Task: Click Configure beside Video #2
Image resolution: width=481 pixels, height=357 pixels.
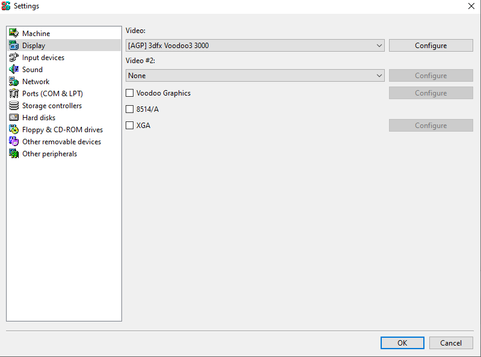Action: (x=431, y=76)
